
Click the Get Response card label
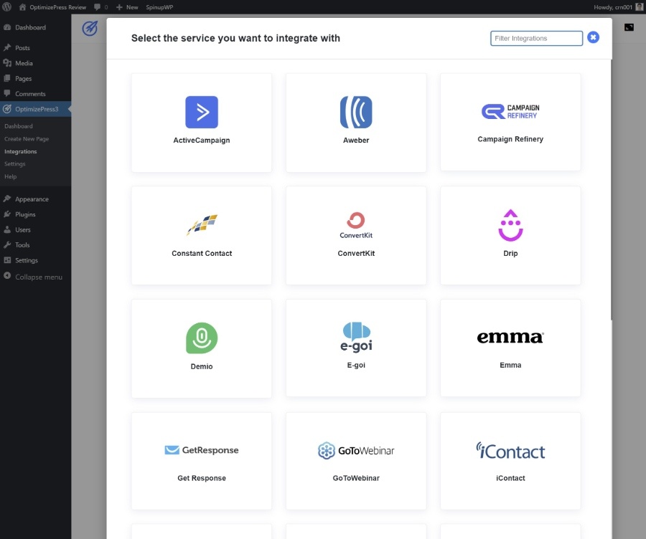coord(202,478)
